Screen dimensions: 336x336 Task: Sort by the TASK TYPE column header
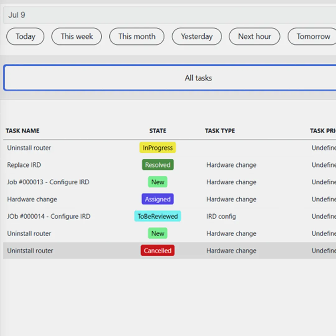tap(220, 131)
